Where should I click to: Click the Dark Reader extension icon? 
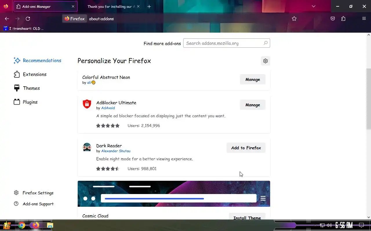(x=87, y=147)
